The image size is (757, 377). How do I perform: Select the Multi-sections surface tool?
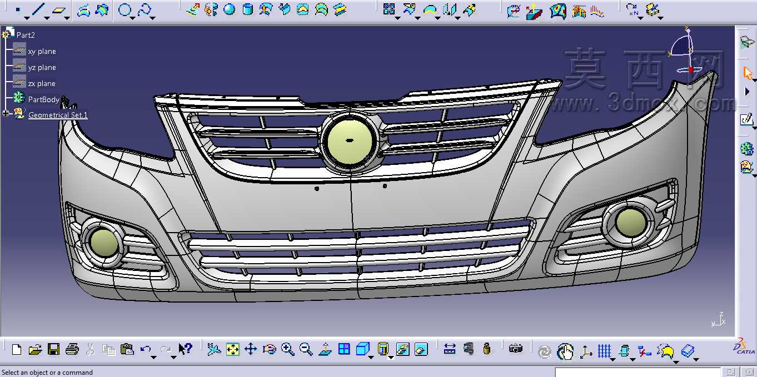pos(321,10)
